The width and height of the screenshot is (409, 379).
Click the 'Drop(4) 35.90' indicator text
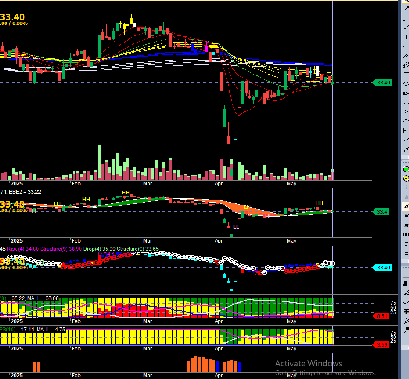point(99,249)
